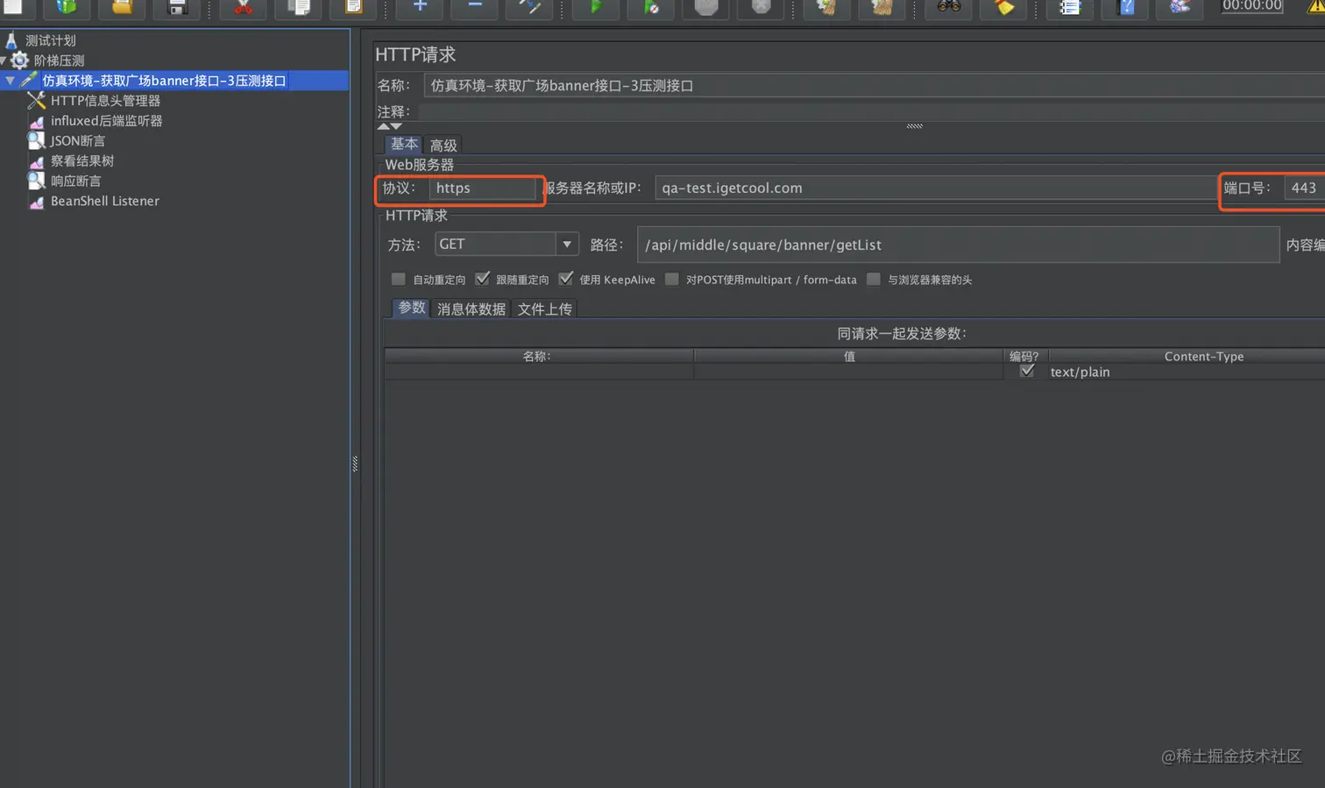Select JSON断言 in the tree

coord(77,141)
